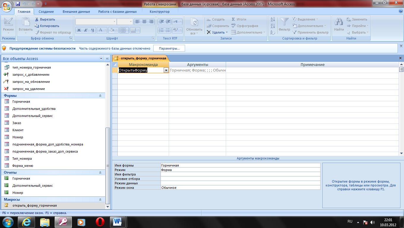404x228 pixels.
Task: Copy with the Копировать button
Action: coord(47,26)
